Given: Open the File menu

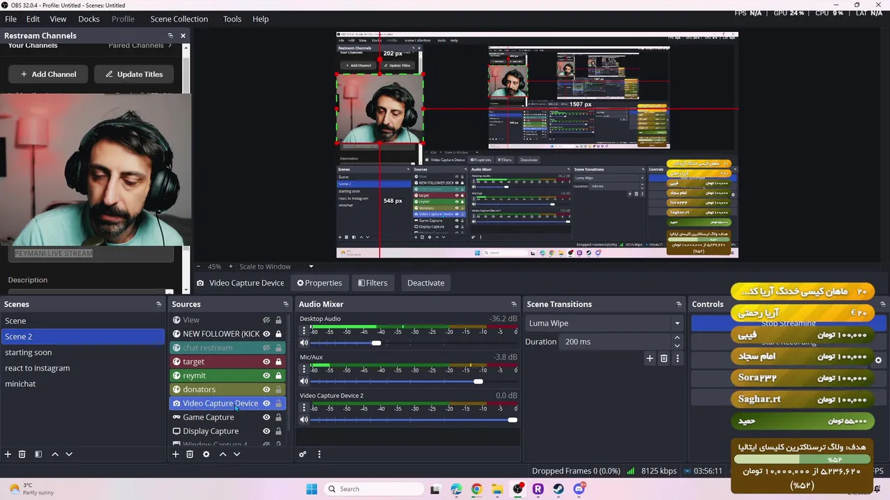Looking at the screenshot, I should point(11,19).
